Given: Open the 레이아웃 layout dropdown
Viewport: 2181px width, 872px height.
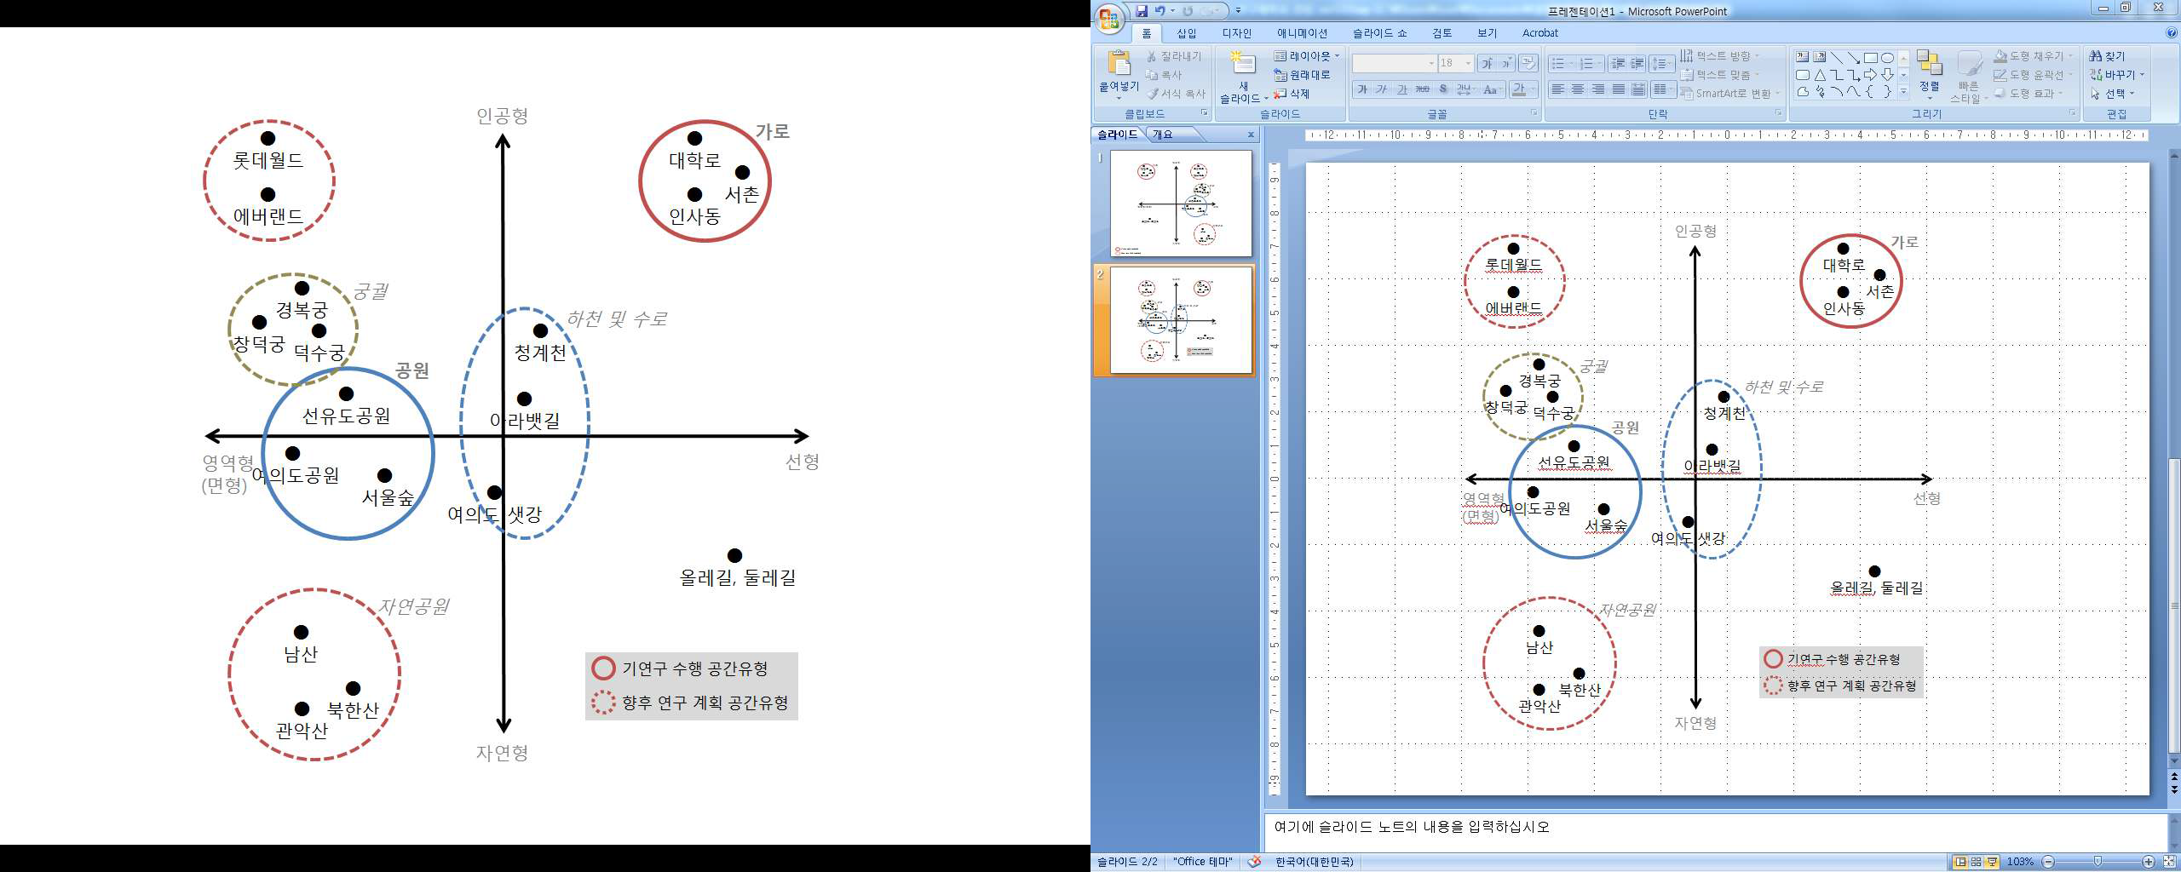Looking at the screenshot, I should (1308, 56).
